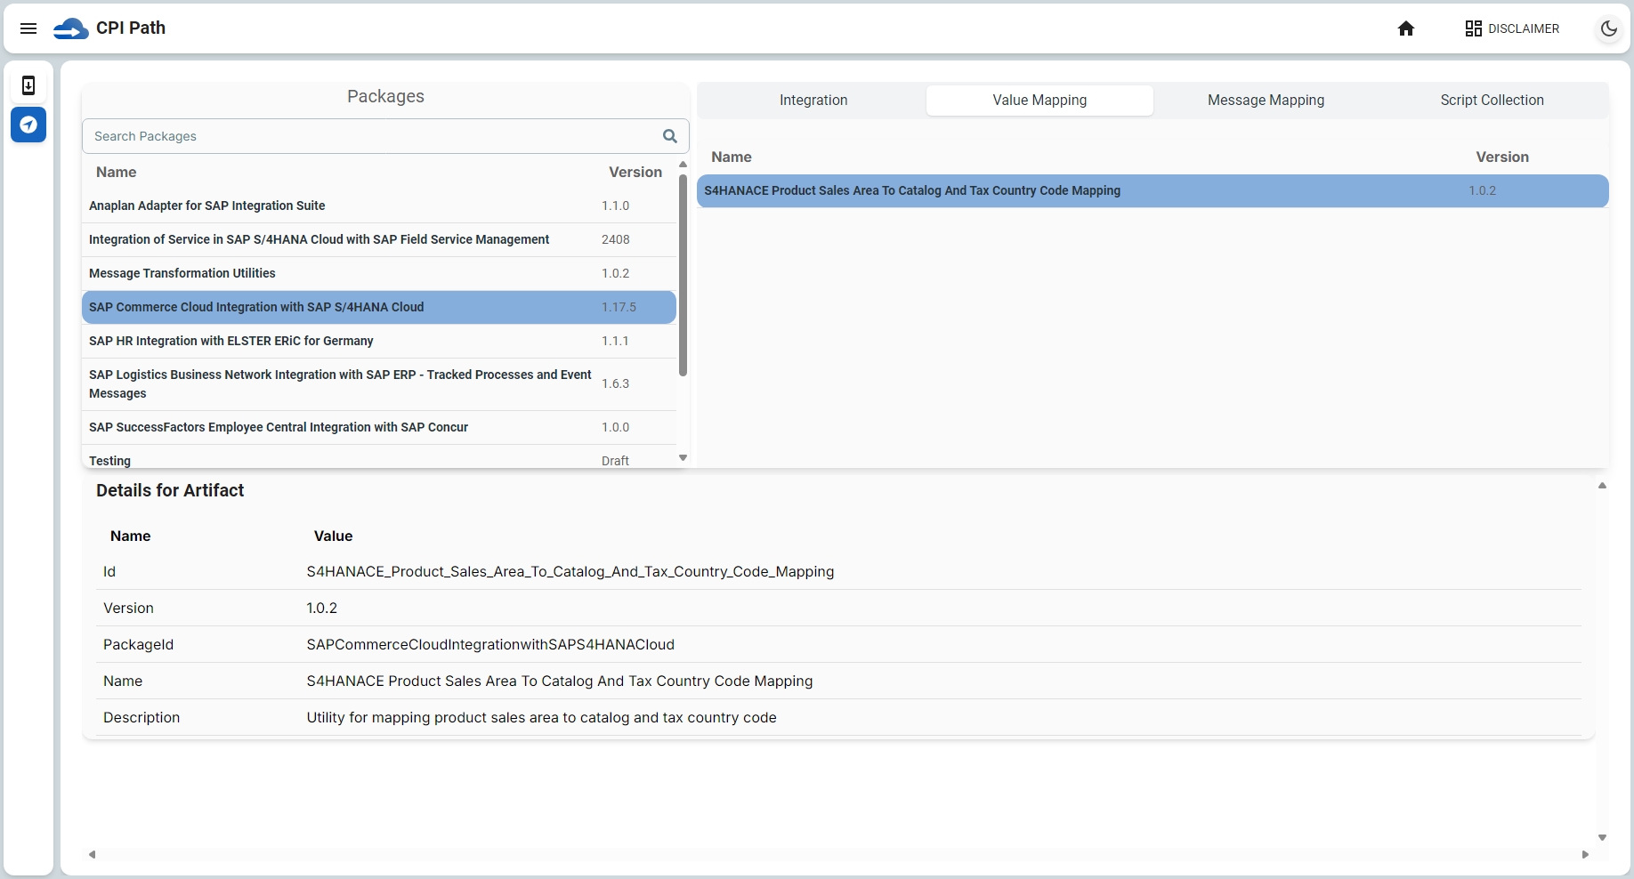Go to the home page icon

click(1406, 28)
